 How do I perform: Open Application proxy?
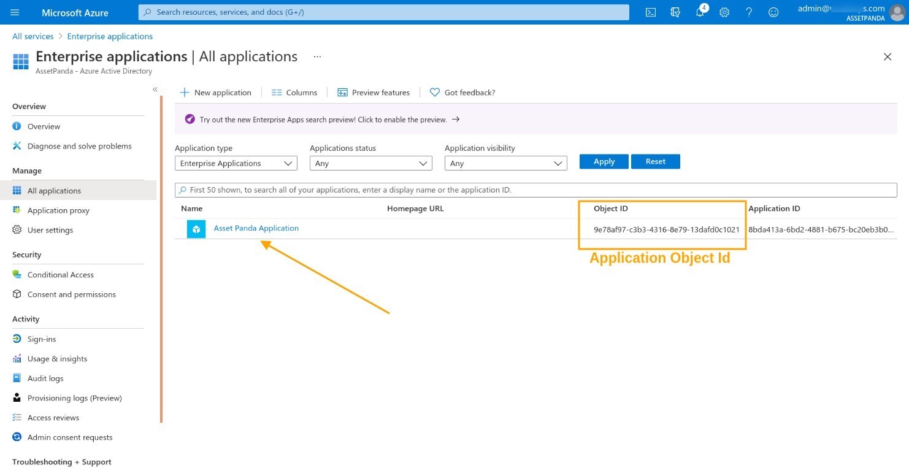point(58,210)
